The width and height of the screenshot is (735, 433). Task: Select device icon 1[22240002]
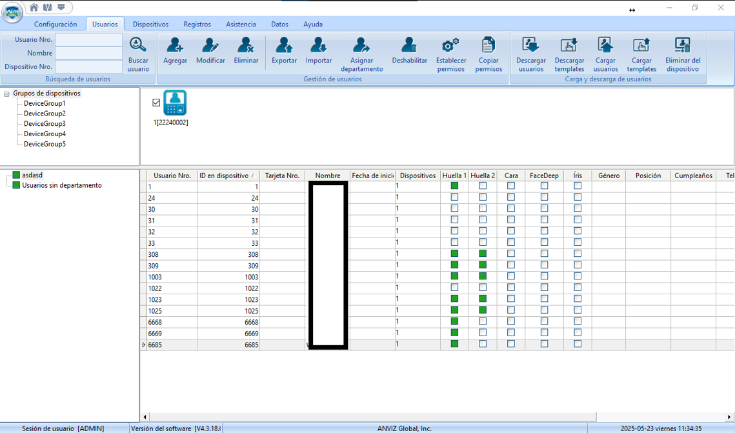tap(175, 103)
